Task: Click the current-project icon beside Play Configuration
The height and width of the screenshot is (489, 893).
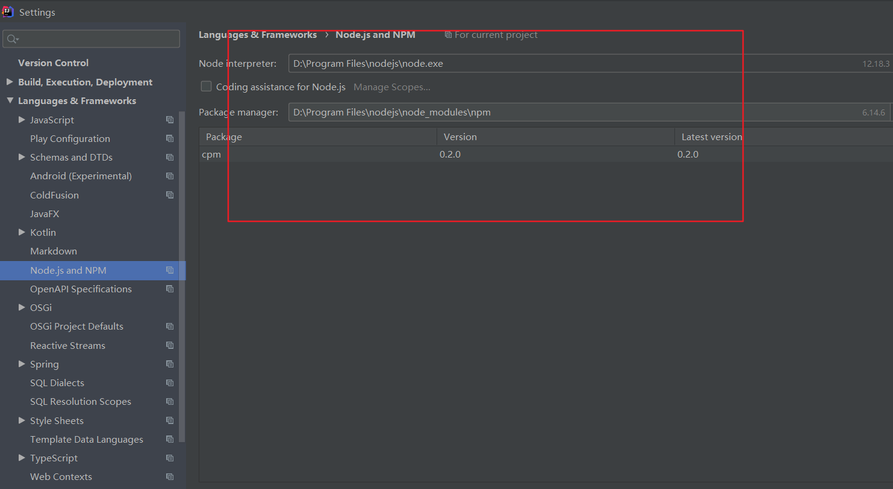Action: click(x=170, y=138)
